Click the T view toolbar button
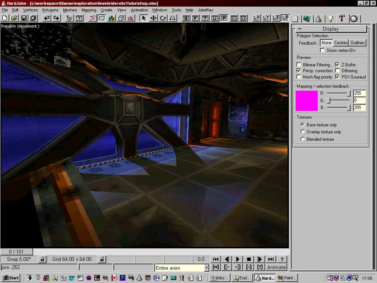This screenshot has width=377, height=283. (x=205, y=18)
